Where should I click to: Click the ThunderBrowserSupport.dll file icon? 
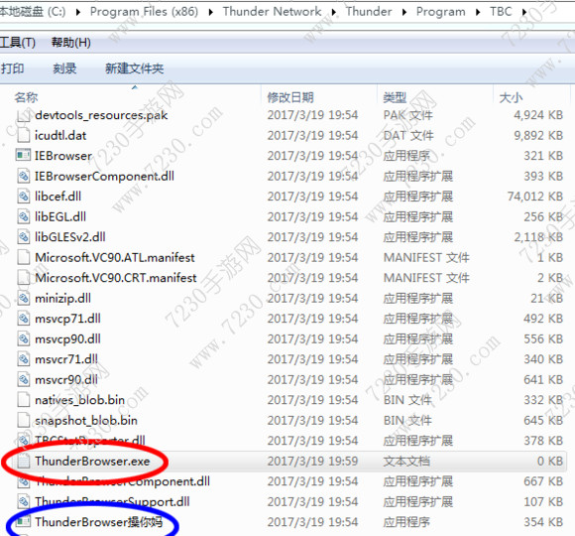24,501
